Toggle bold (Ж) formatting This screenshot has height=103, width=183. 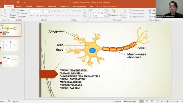point(31,15)
